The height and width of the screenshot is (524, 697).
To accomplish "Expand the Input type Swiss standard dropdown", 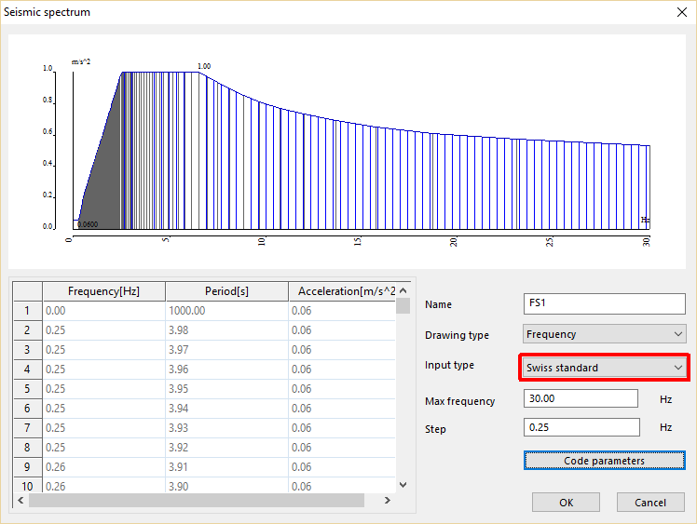I will (604, 367).
